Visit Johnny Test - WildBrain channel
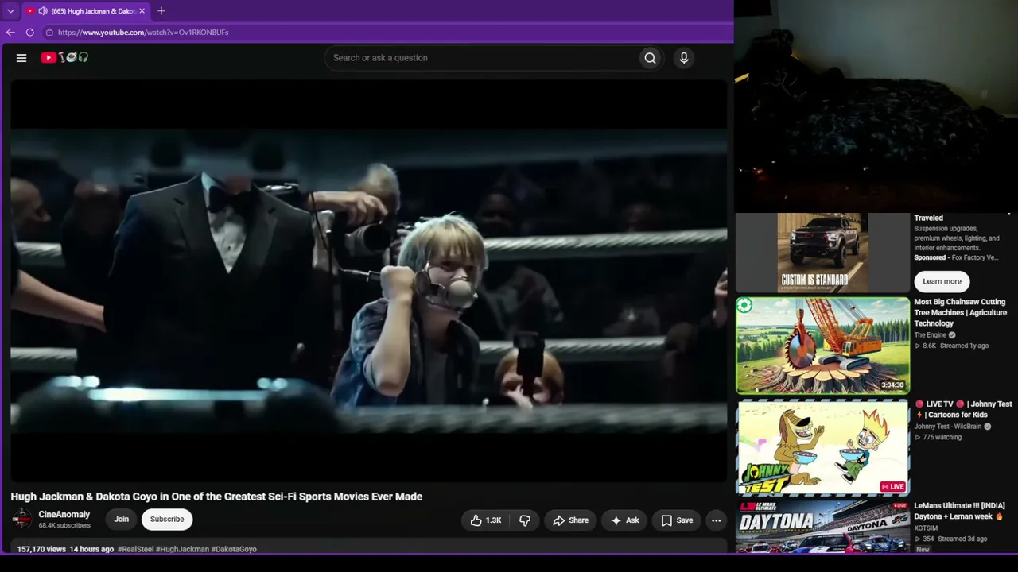Viewport: 1018px width, 572px height. [x=948, y=427]
